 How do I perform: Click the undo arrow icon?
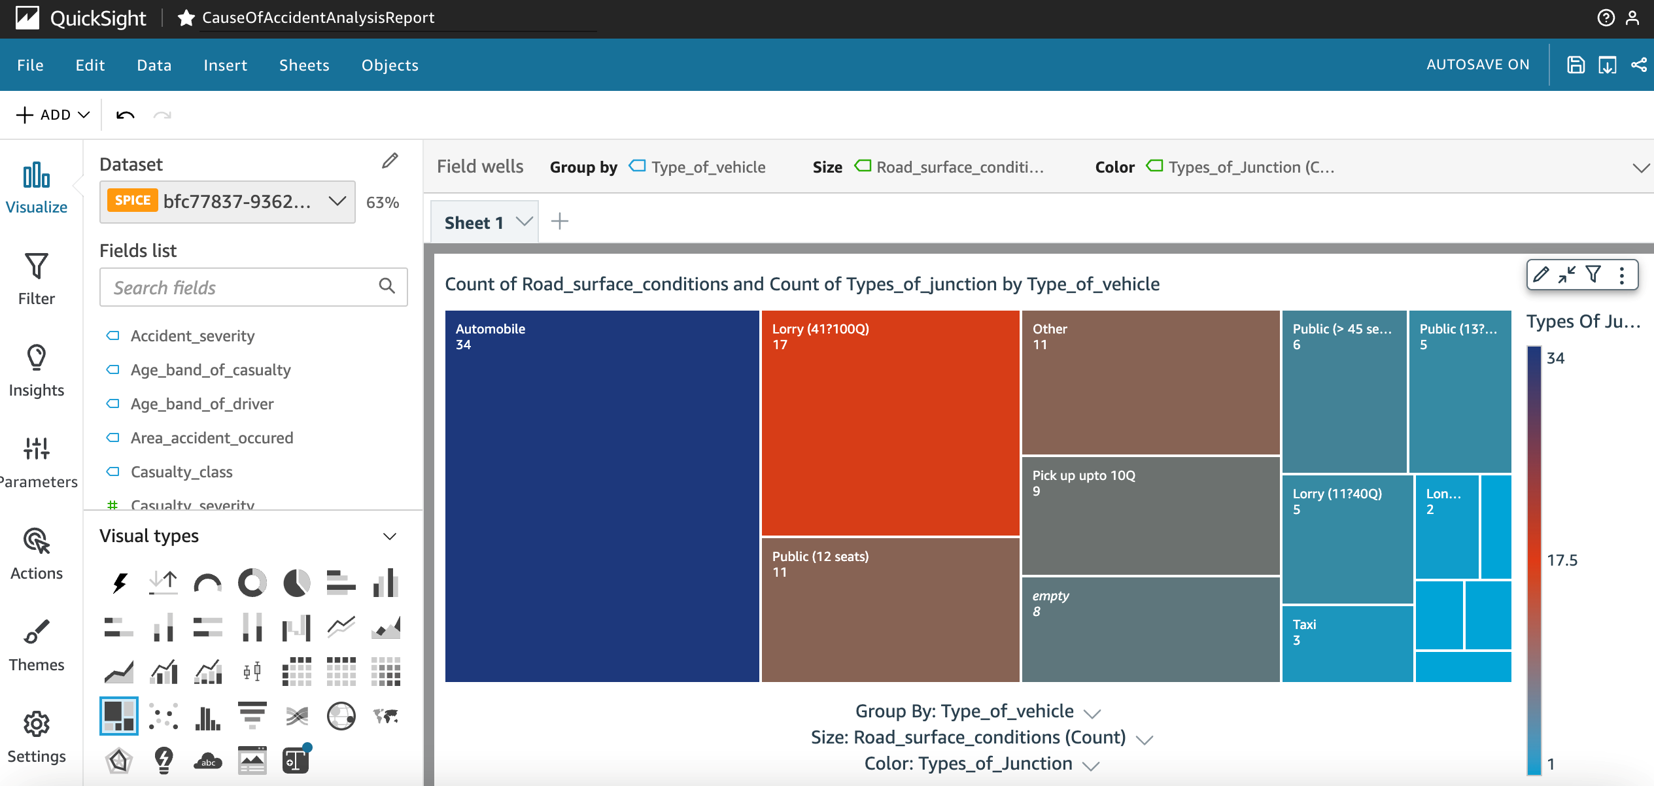(125, 116)
